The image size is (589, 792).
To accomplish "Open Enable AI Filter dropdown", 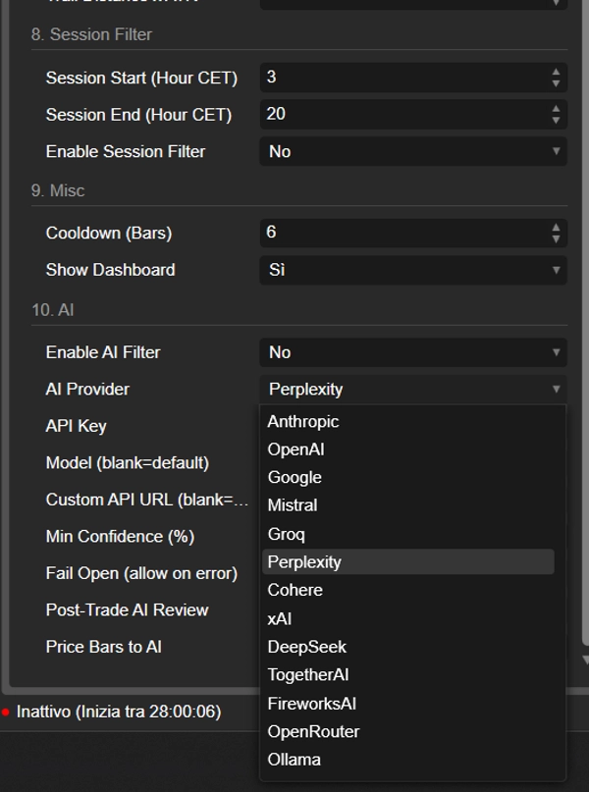I will tap(413, 352).
